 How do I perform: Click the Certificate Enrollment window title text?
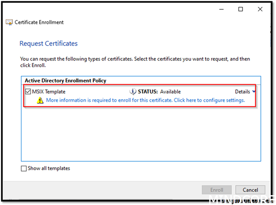click(39, 22)
